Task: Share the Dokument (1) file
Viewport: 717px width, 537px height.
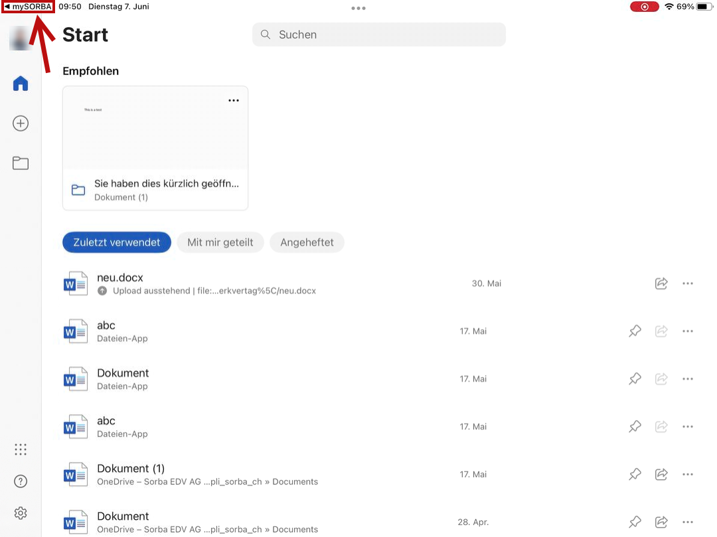Action: 661,474
